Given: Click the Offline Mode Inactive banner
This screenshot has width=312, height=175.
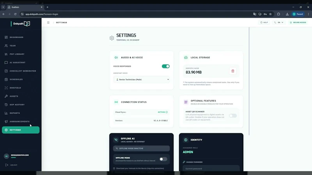Looking at the screenshot, I should click(142, 149).
